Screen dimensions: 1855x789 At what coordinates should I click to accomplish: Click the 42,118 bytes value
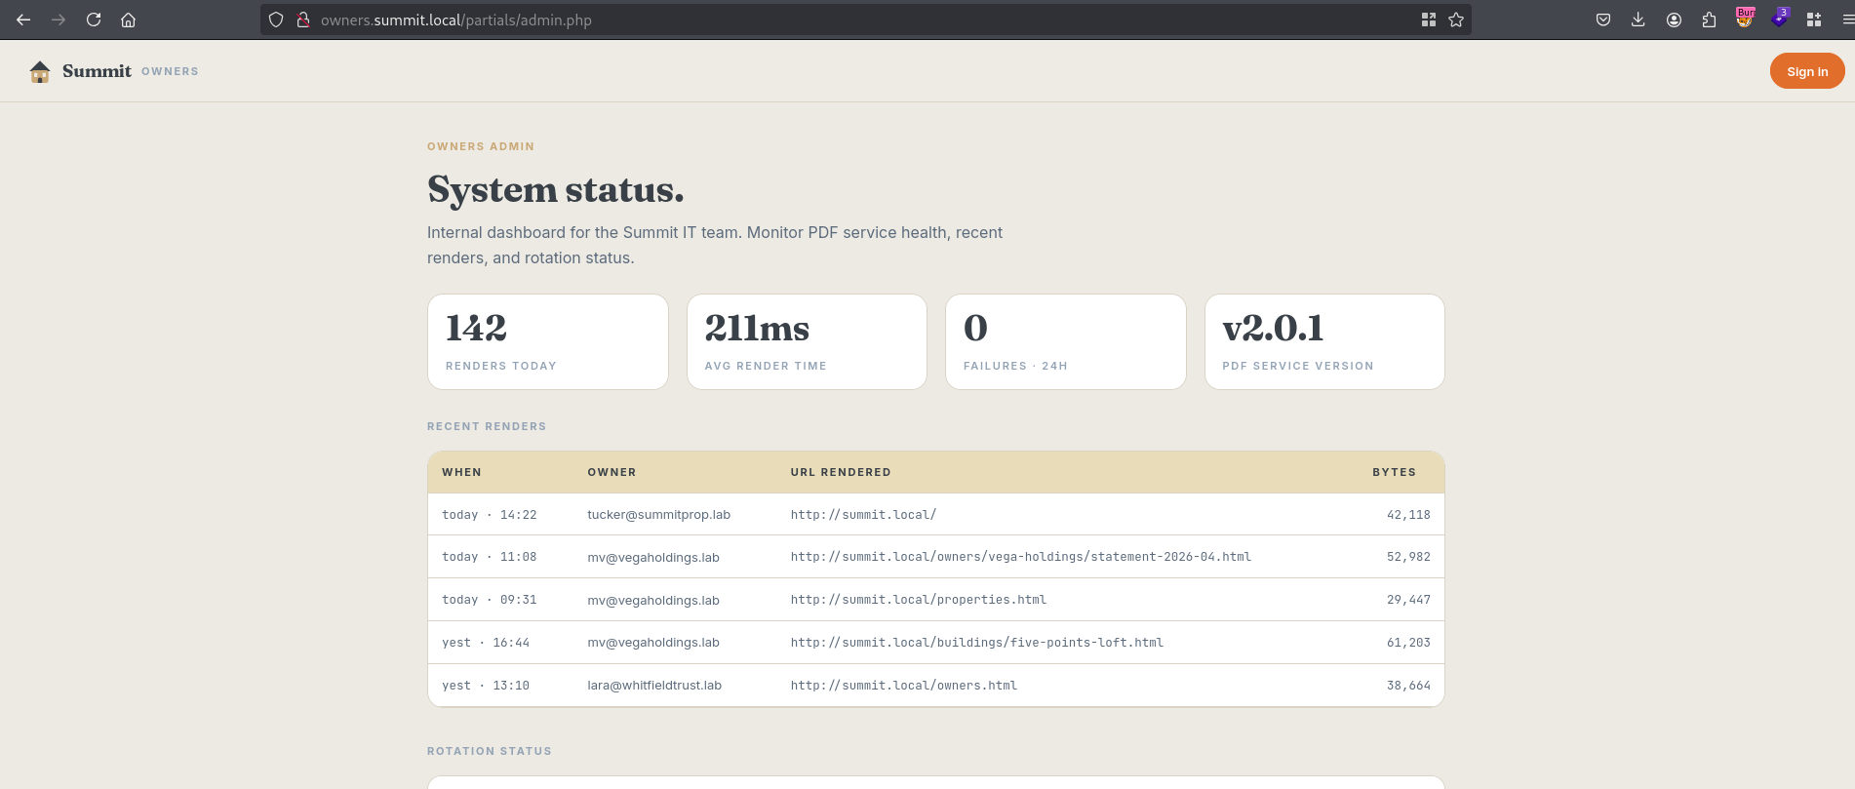(x=1408, y=515)
